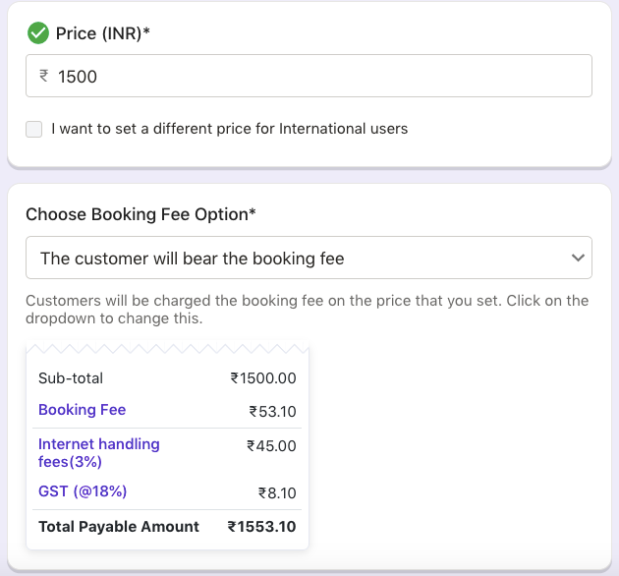Click the booking fee help text below the dropdown
Viewport: 619px width, 576px height.
307,310
